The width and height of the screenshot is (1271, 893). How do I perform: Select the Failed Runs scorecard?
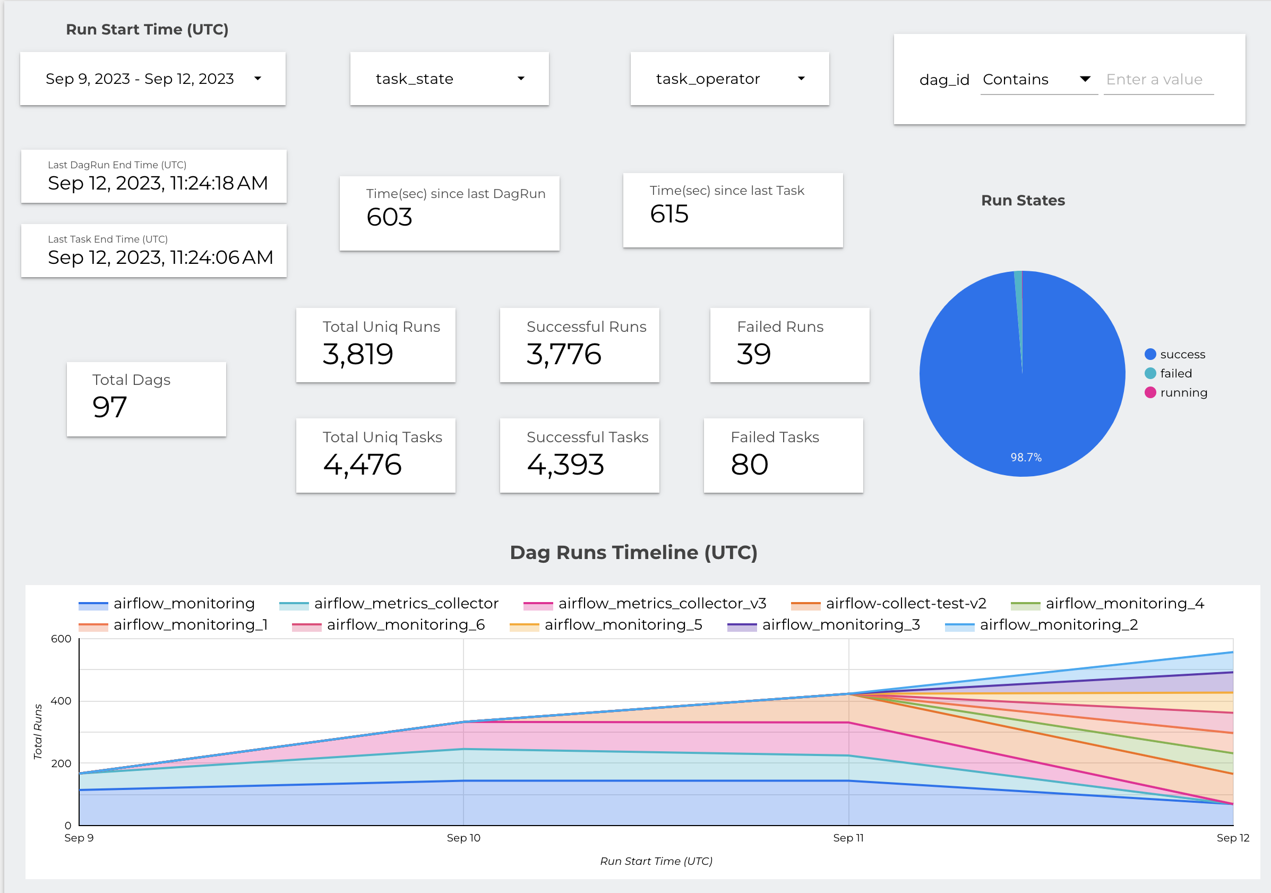point(789,345)
